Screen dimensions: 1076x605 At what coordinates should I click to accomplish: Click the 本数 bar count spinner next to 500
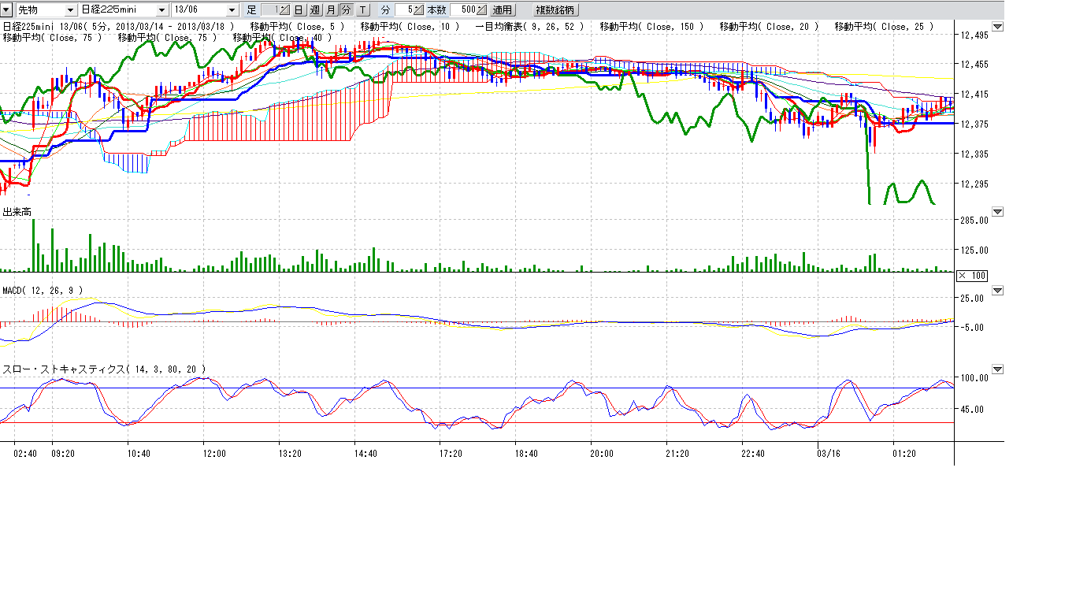[481, 9]
